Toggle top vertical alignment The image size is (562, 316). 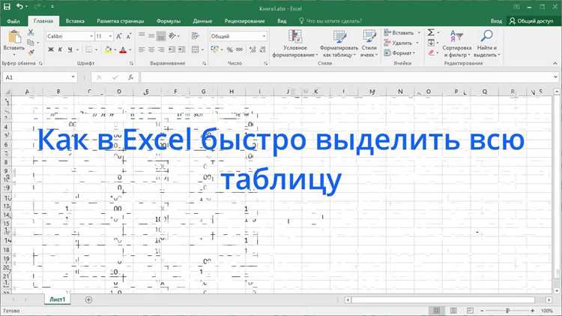pyautogui.click(x=142, y=35)
